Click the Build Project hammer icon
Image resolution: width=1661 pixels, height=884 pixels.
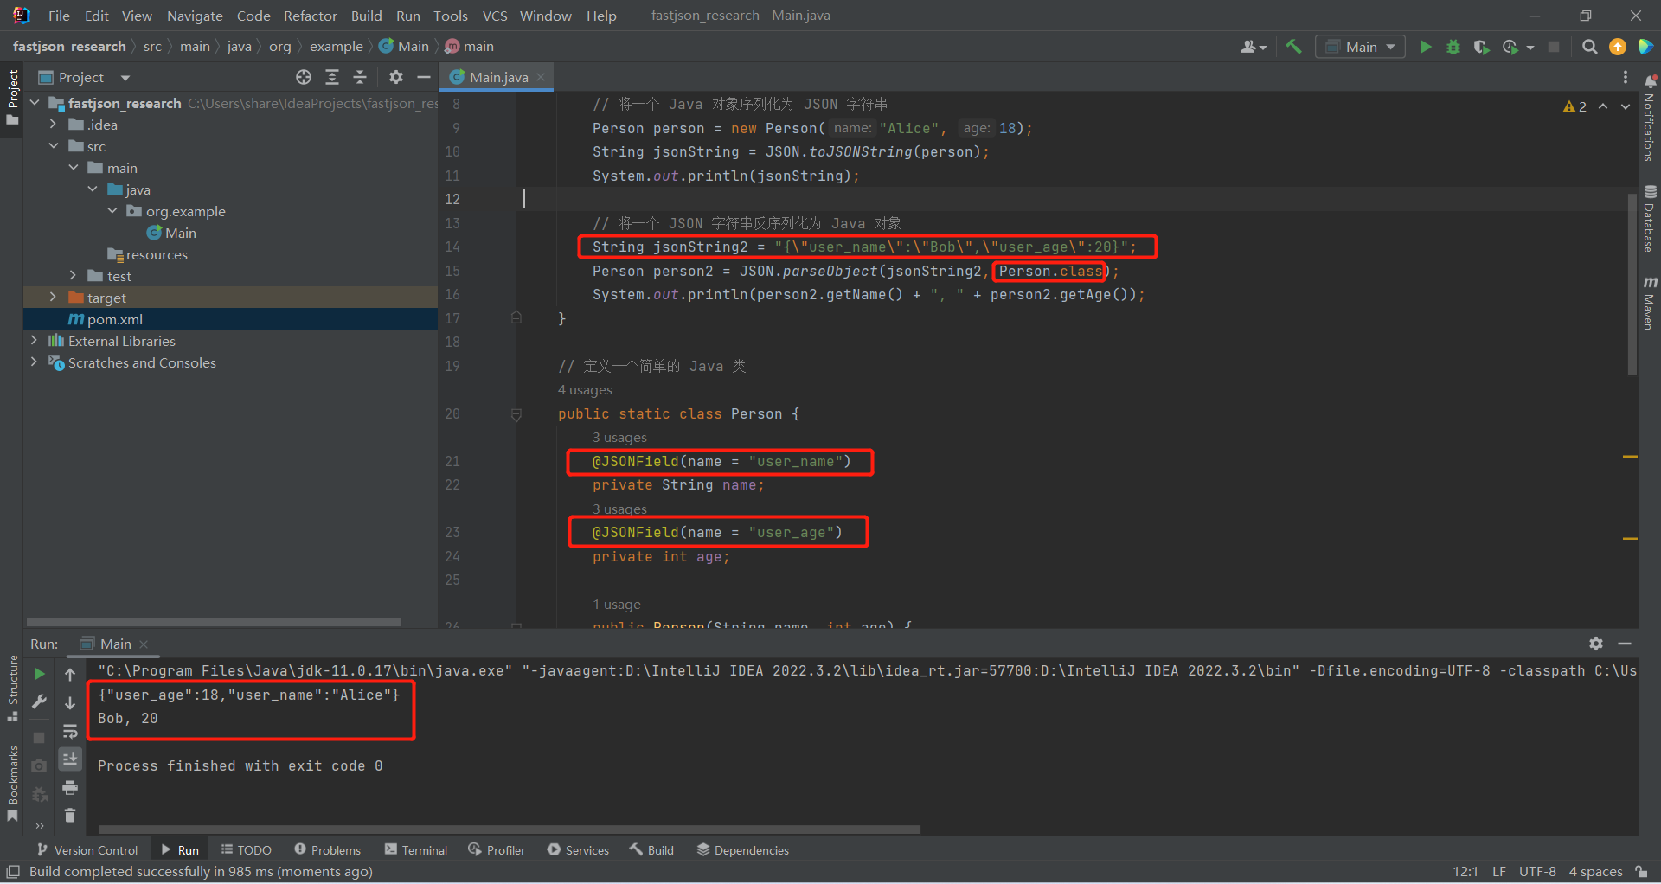pyautogui.click(x=1293, y=47)
